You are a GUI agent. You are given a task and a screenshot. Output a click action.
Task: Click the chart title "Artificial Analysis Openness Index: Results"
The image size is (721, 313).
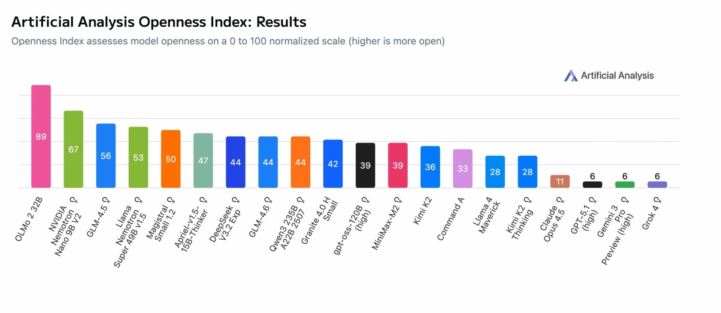point(159,22)
